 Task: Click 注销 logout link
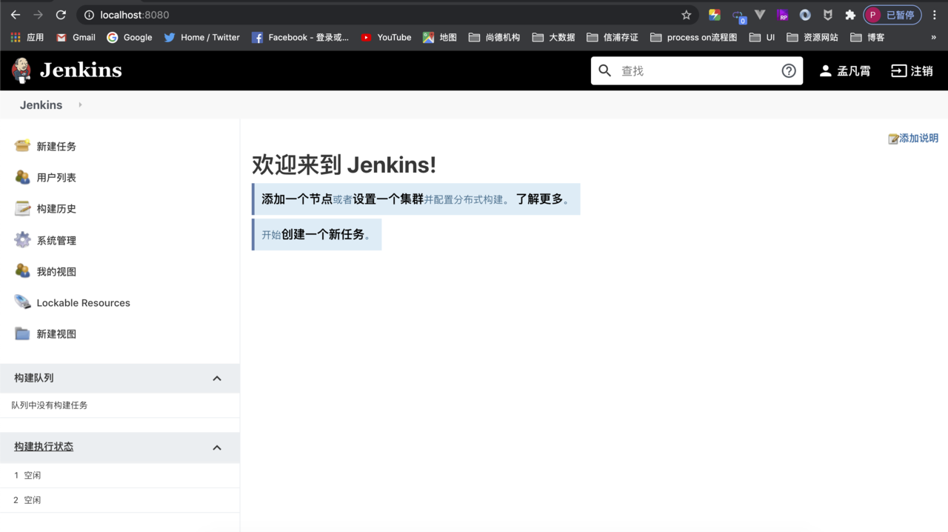[x=912, y=71]
